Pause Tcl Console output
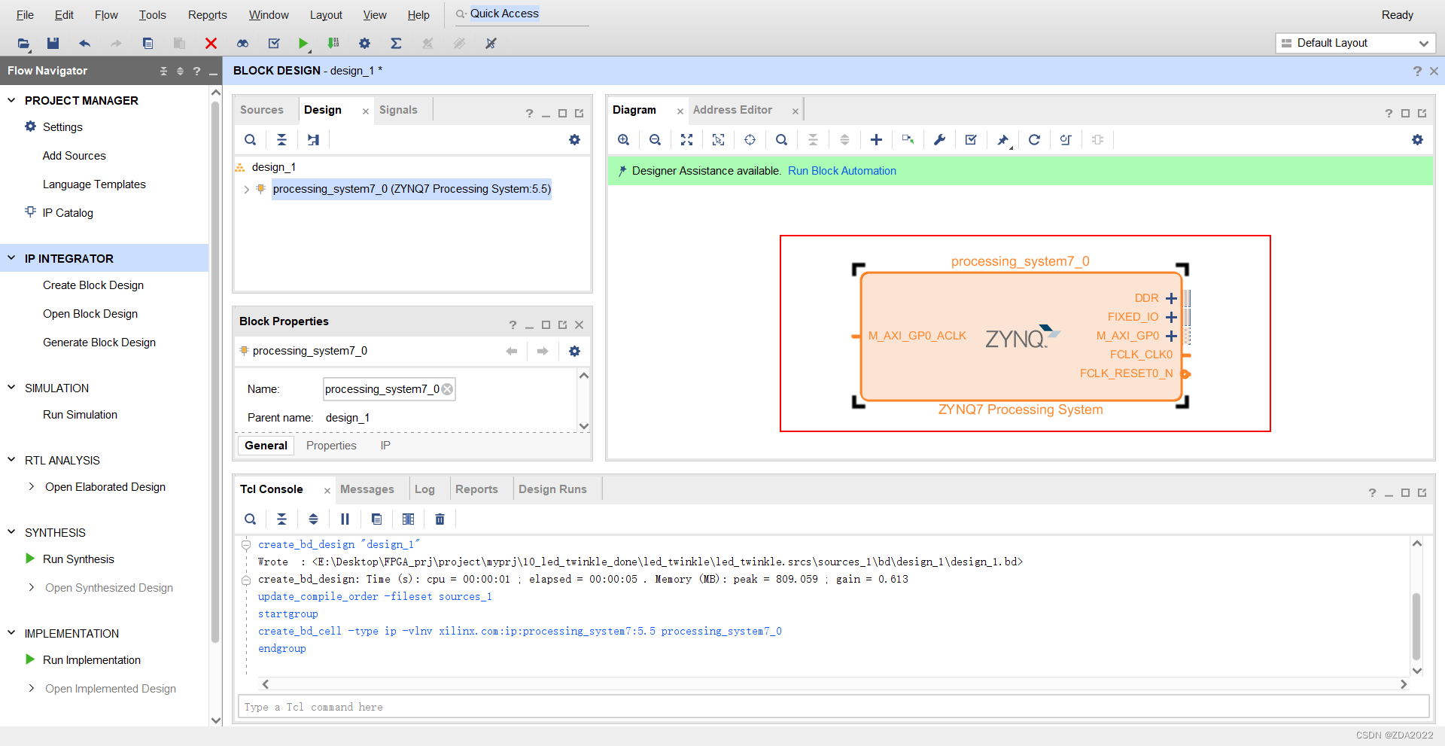This screenshot has width=1445, height=746. pos(345,519)
